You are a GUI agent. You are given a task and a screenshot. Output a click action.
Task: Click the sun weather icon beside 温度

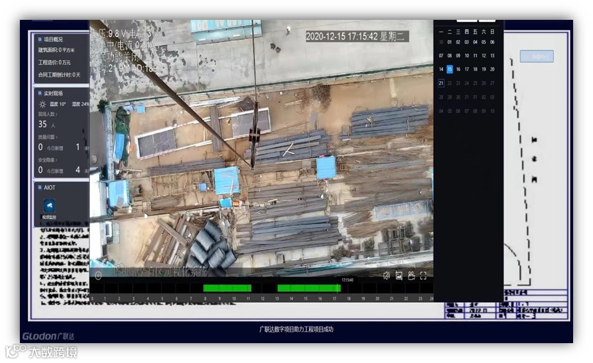pos(42,104)
